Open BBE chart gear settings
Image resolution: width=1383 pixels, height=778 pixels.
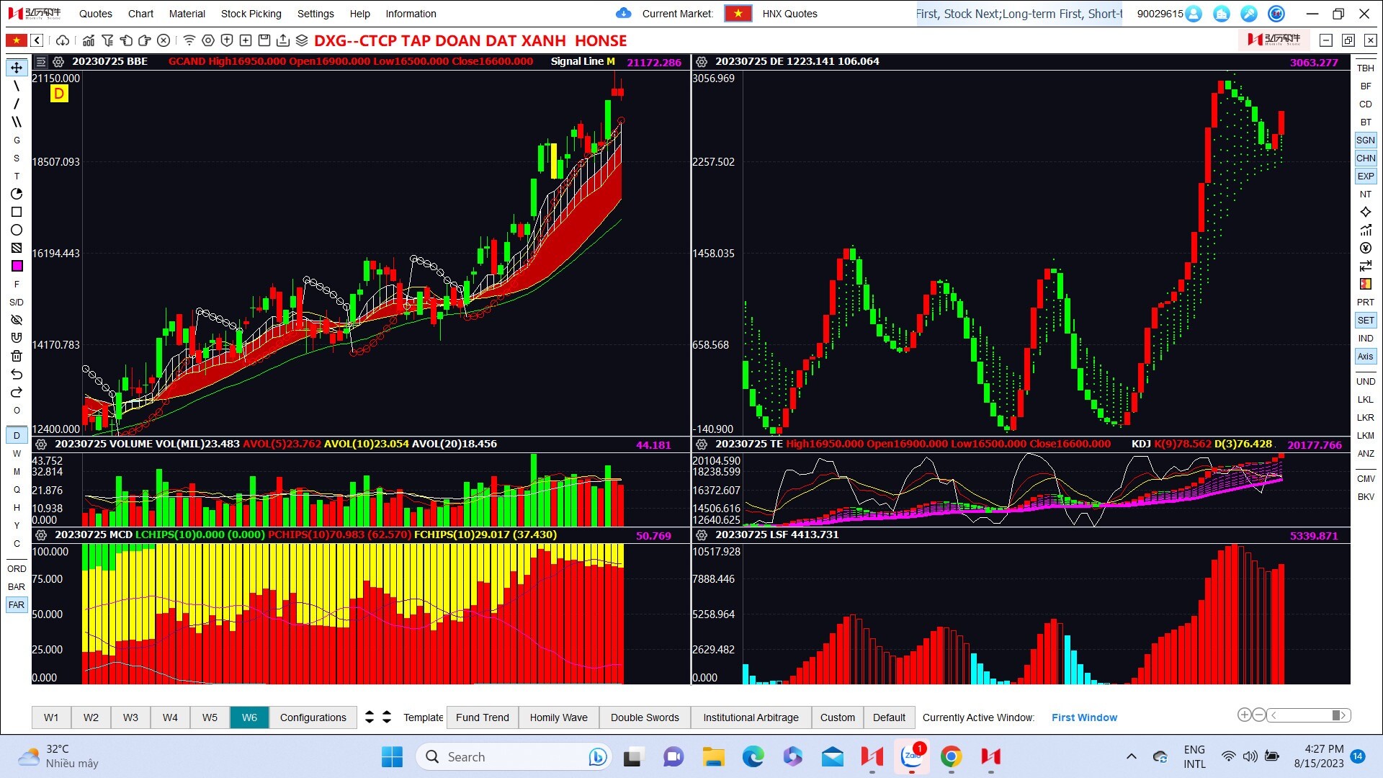click(x=58, y=62)
